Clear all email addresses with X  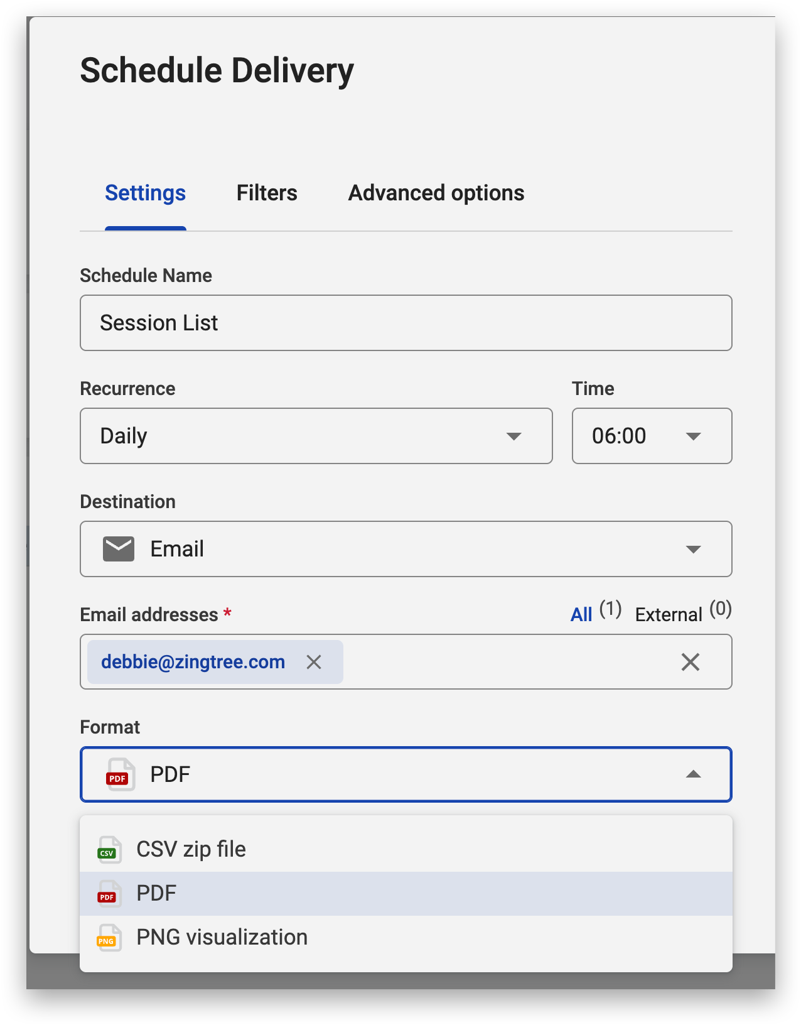tap(690, 662)
